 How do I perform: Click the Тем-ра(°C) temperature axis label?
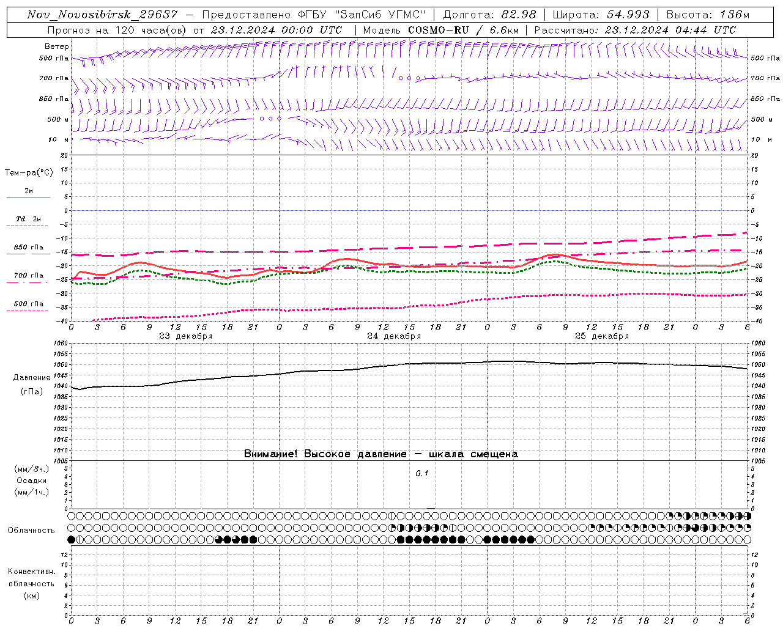pyautogui.click(x=29, y=173)
